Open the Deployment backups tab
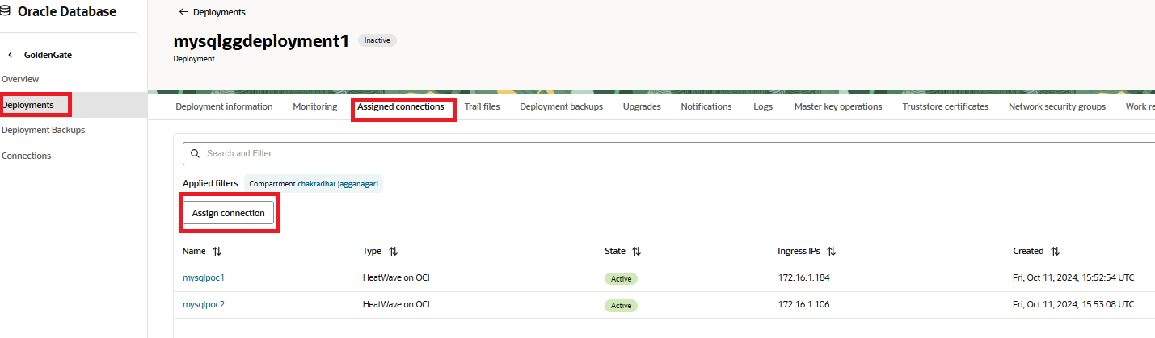Image resolution: width=1155 pixels, height=338 pixels. [561, 106]
